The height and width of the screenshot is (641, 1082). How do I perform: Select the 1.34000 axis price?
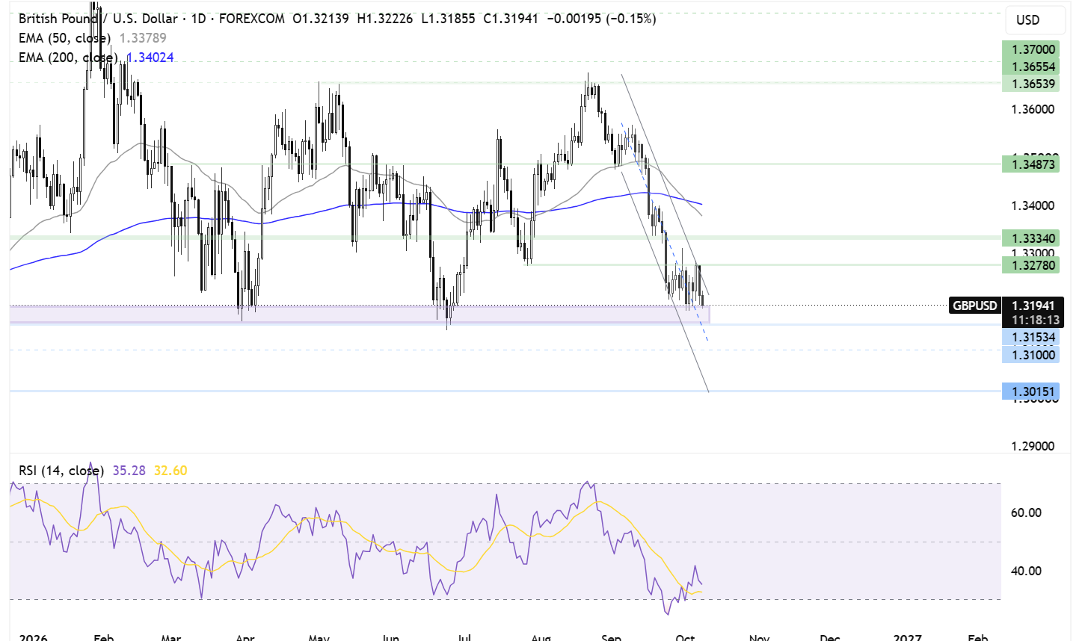pos(1033,205)
